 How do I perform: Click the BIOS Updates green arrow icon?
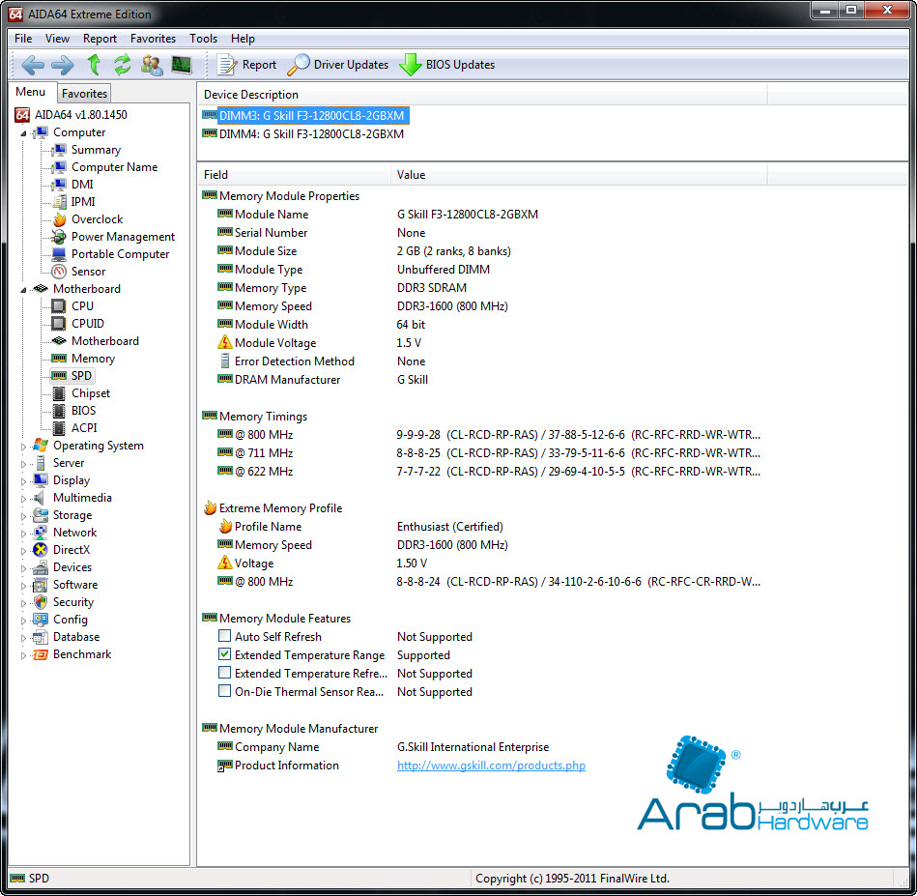coord(411,65)
